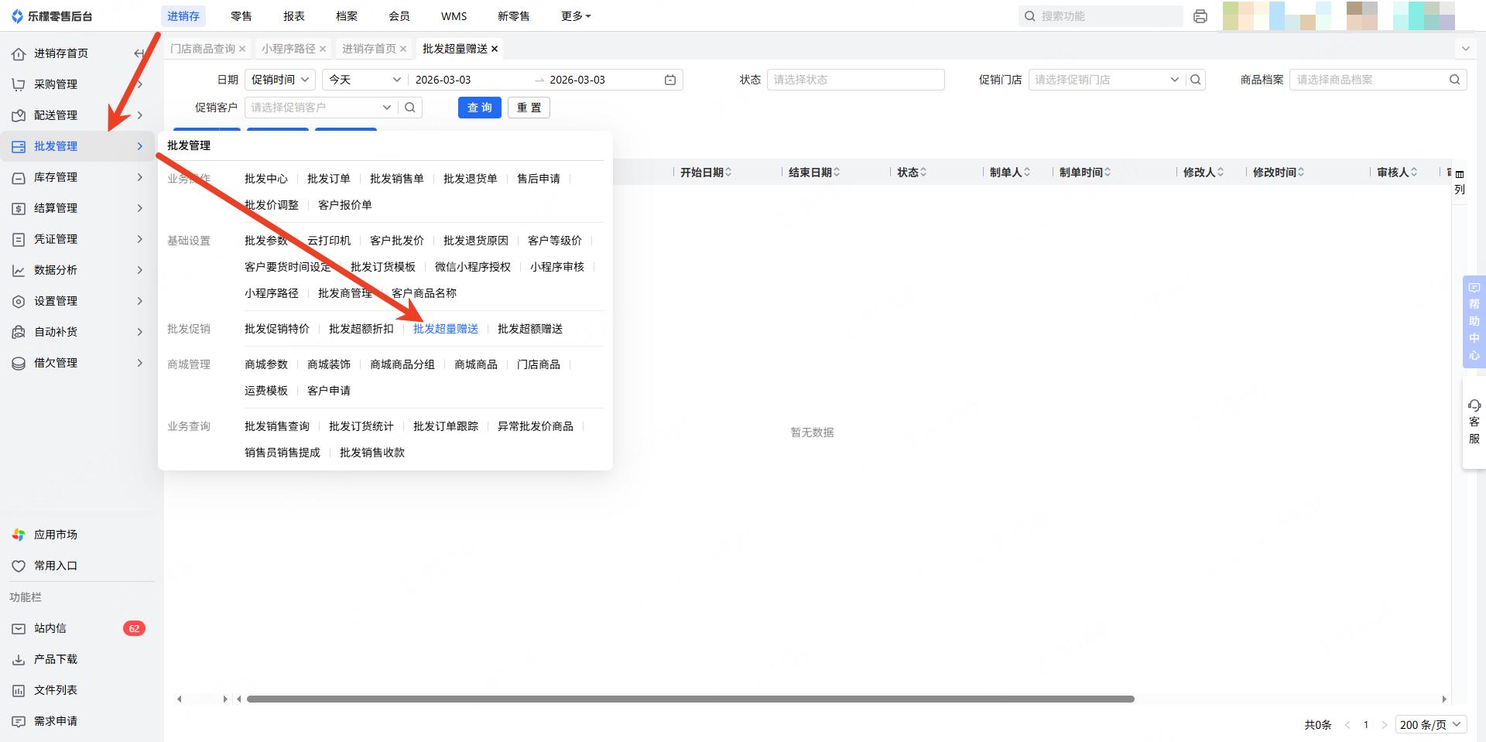The image size is (1486, 742).
Task: Sort by 开始日期 column header
Action: [x=705, y=173]
